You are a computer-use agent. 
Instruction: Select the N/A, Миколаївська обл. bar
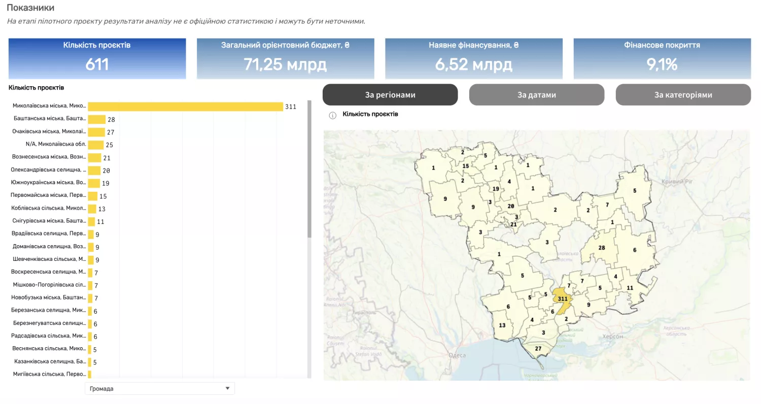(x=95, y=145)
